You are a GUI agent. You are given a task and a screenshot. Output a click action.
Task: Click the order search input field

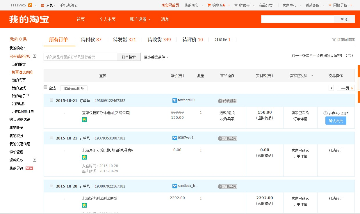pos(81,57)
